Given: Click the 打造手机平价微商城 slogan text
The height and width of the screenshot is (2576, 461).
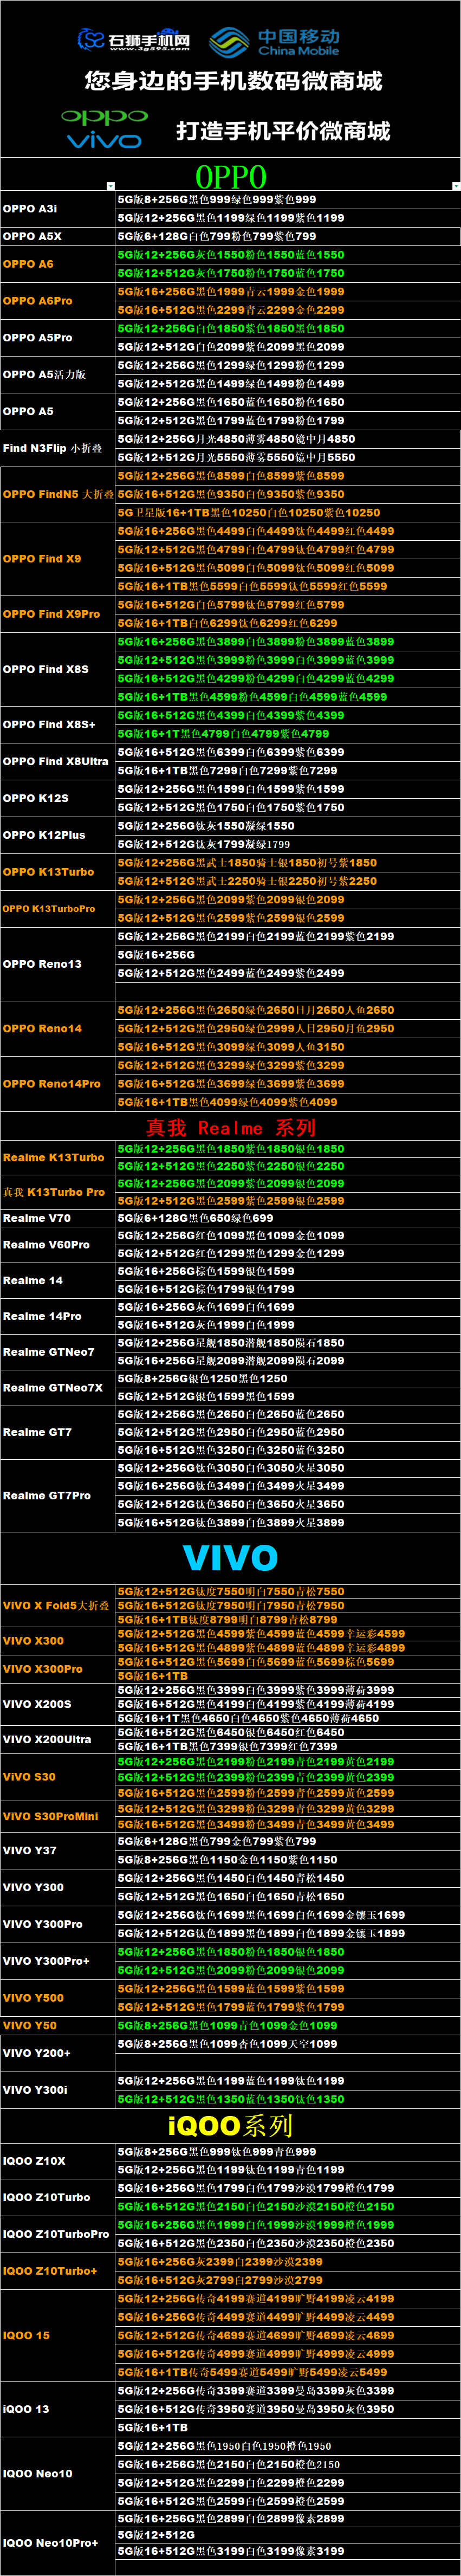Looking at the screenshot, I should coord(283,131).
